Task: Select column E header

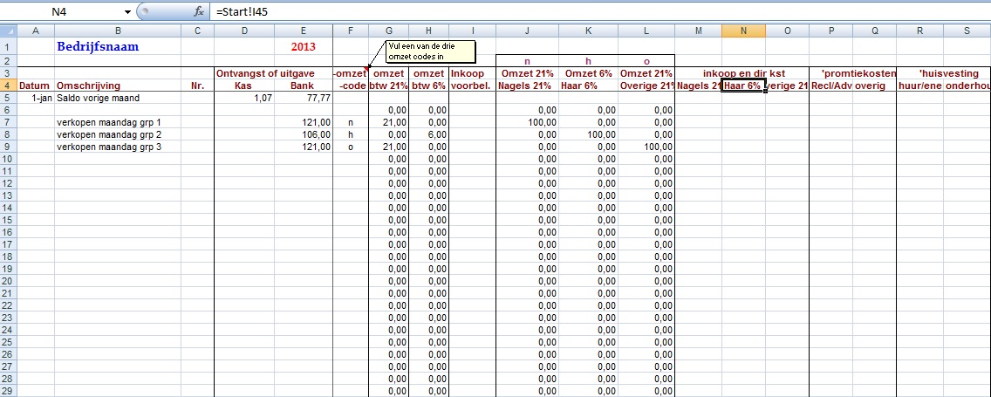Action: (x=302, y=31)
